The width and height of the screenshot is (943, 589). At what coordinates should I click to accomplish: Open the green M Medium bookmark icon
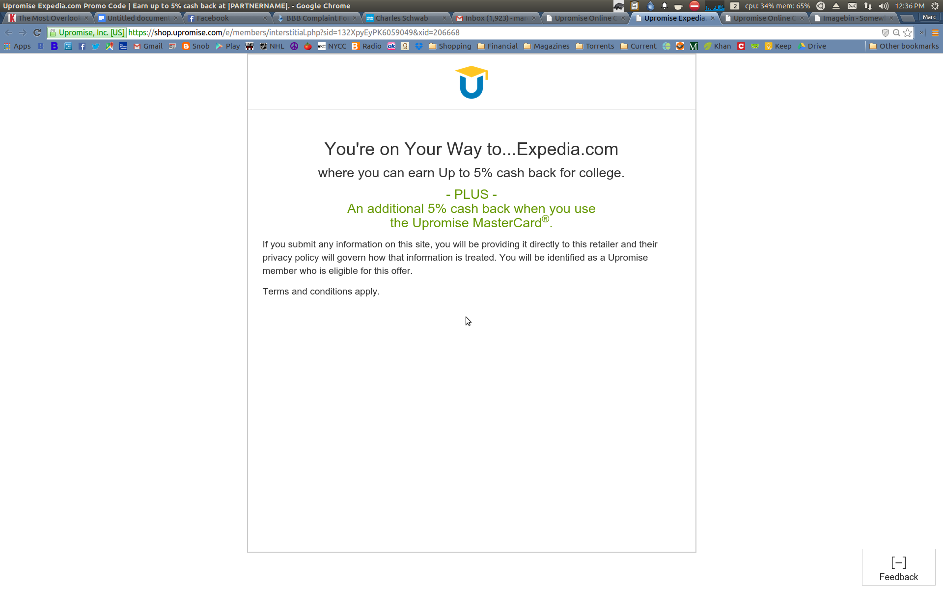point(694,46)
